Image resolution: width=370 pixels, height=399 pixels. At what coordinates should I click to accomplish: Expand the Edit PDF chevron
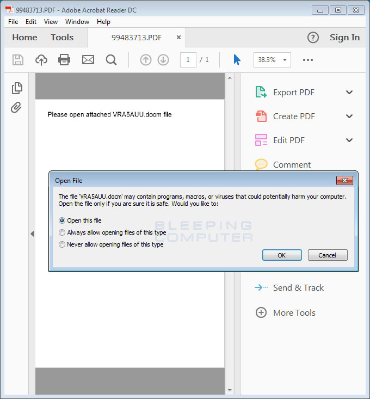[349, 140]
